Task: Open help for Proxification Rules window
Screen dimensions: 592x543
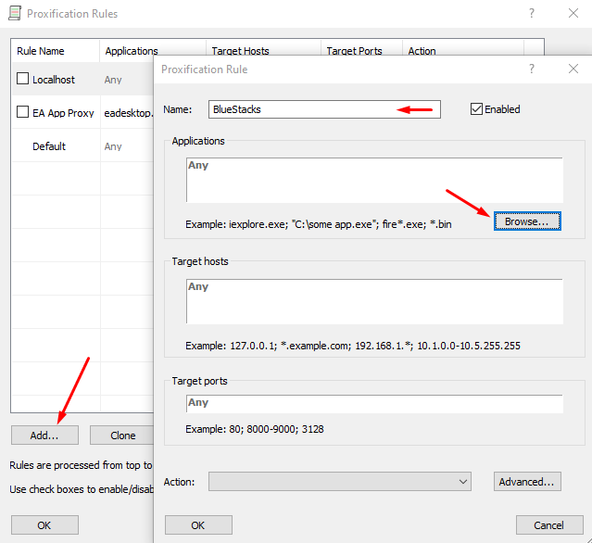Action: [x=532, y=13]
